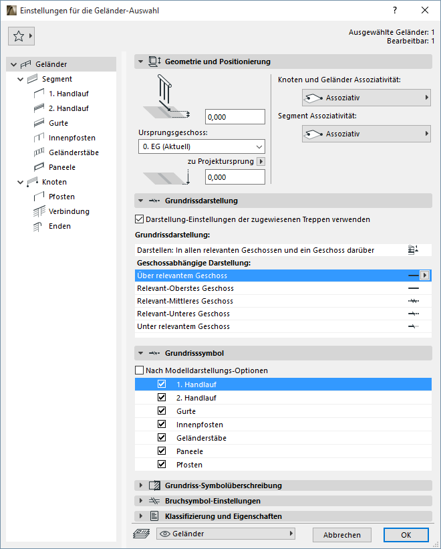Click the Knoten icon in the tree

tap(32, 182)
